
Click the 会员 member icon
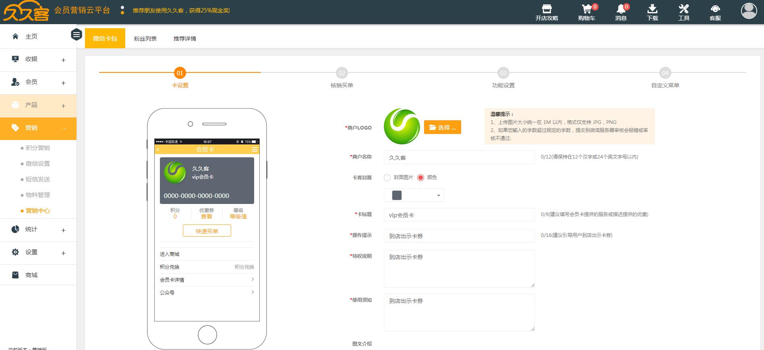click(15, 82)
